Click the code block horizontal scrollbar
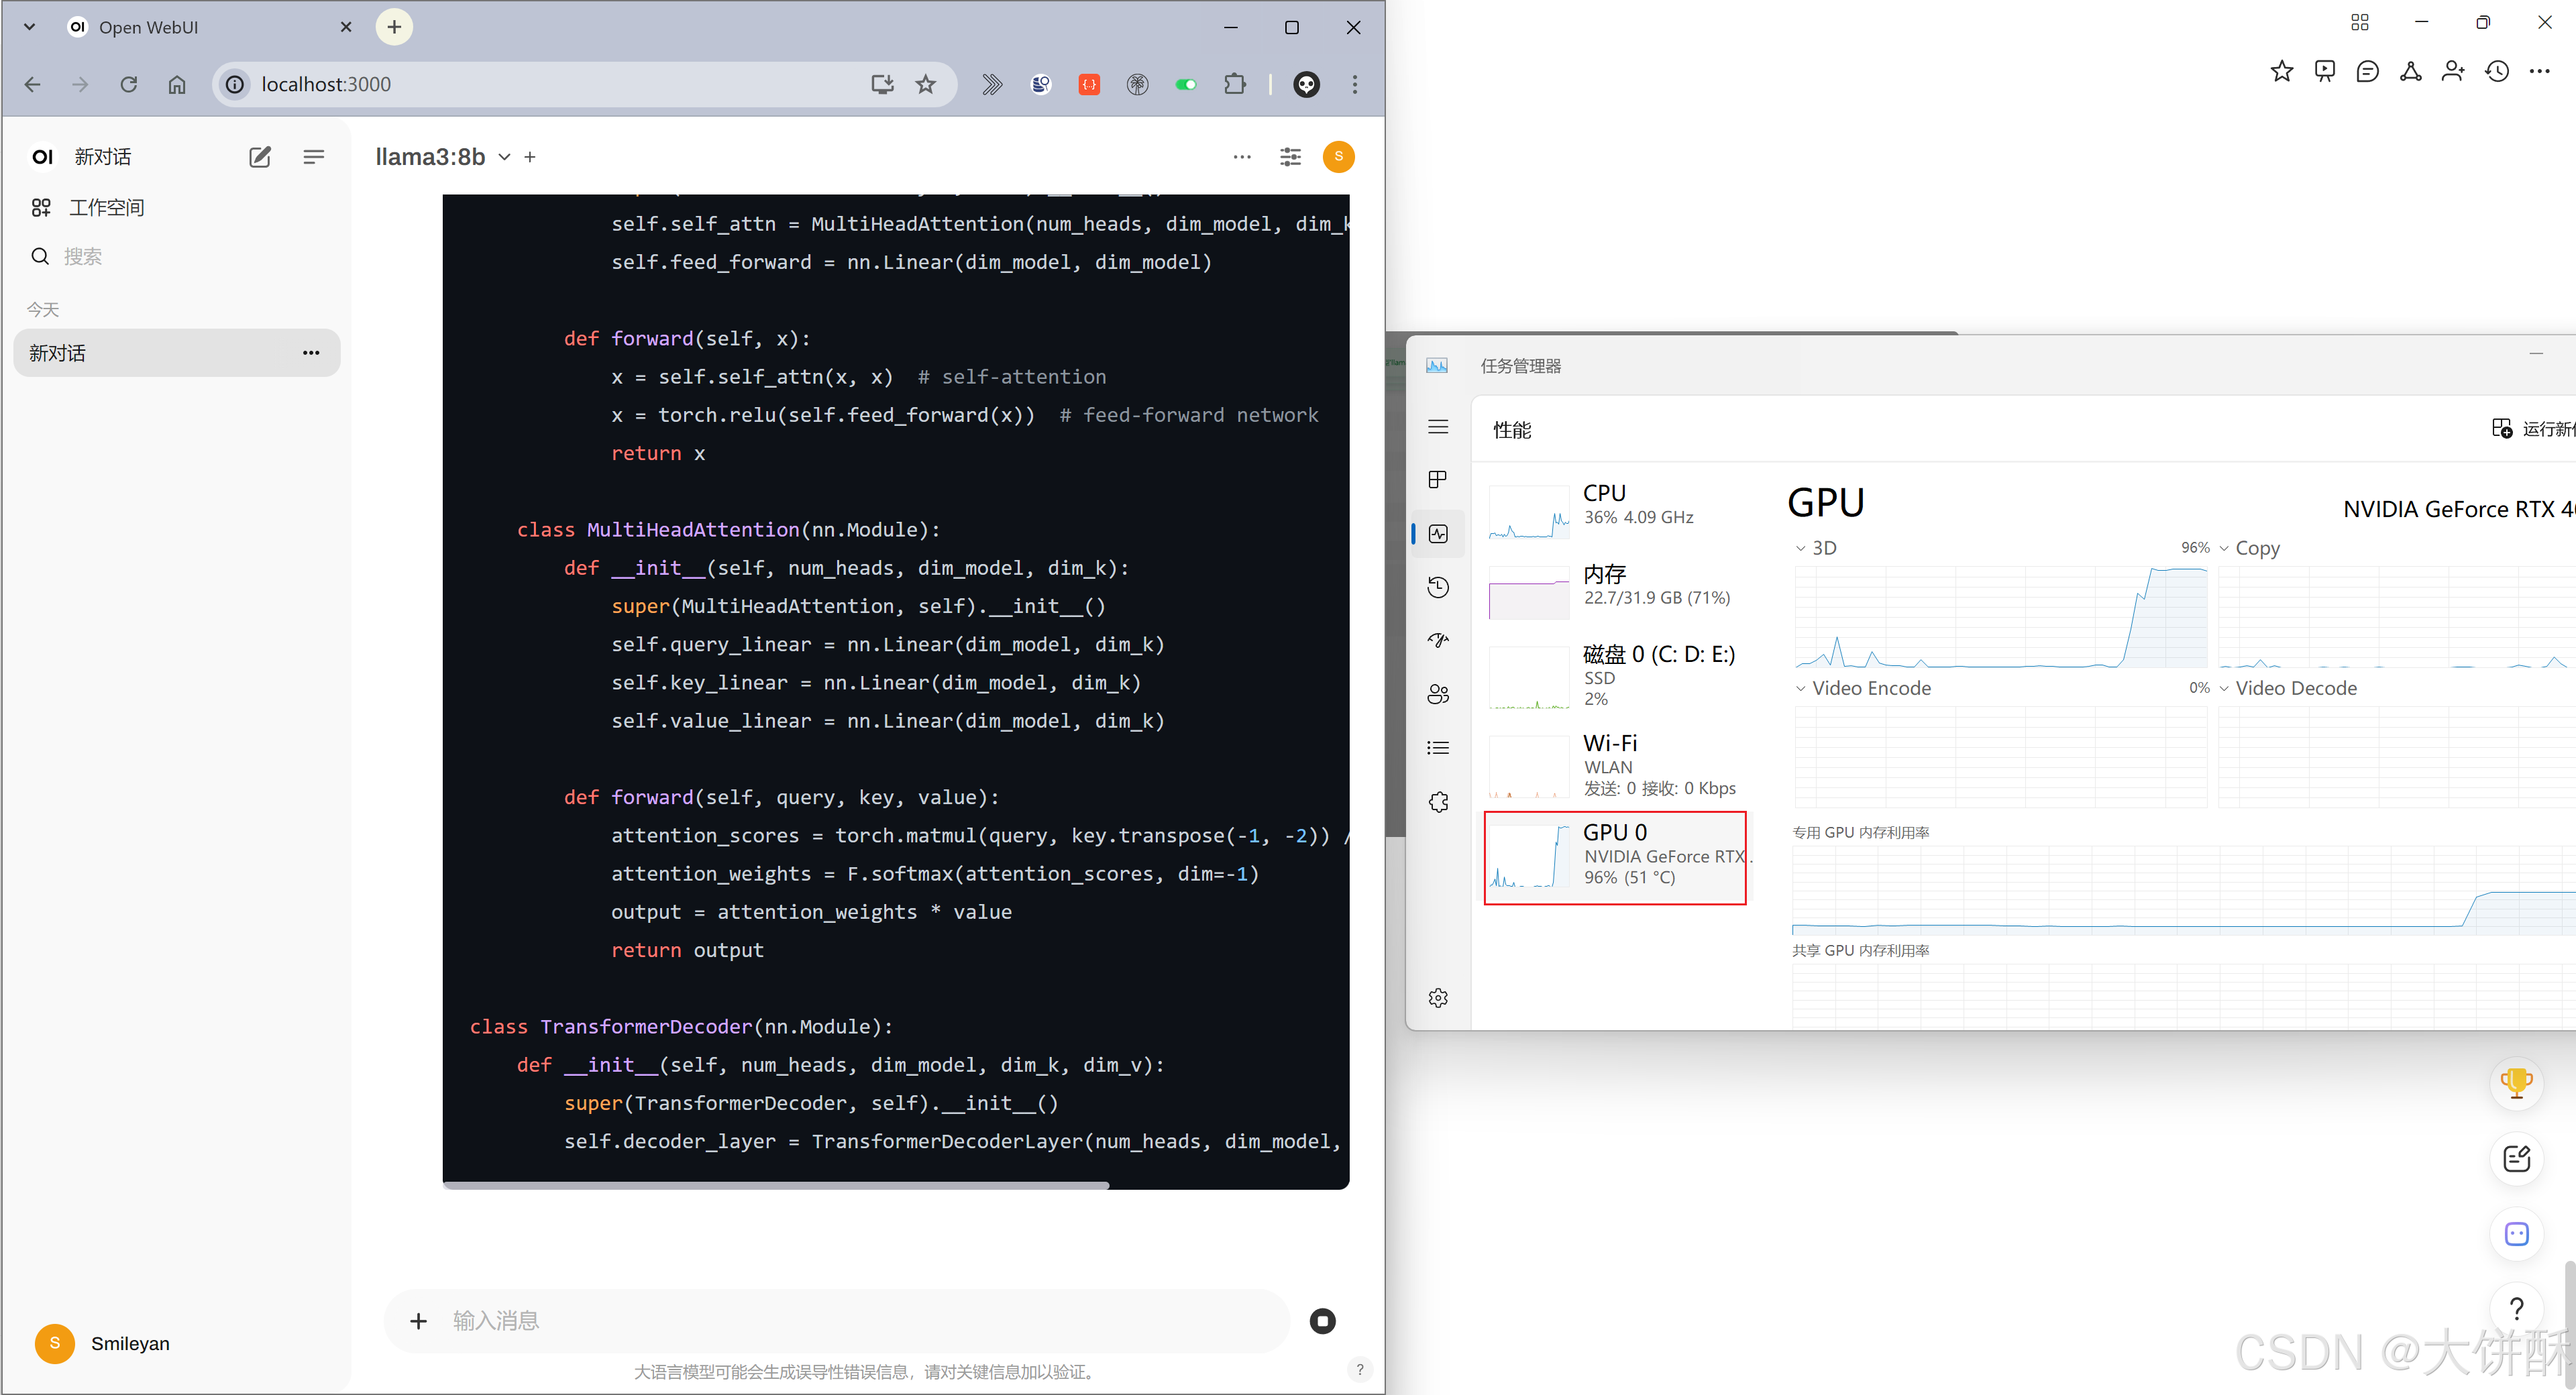 point(776,1185)
